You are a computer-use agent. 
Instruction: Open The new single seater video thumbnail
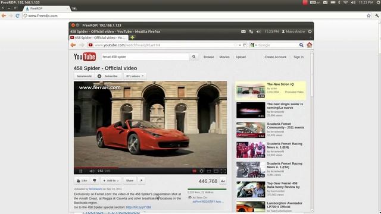pyautogui.click(x=251, y=110)
